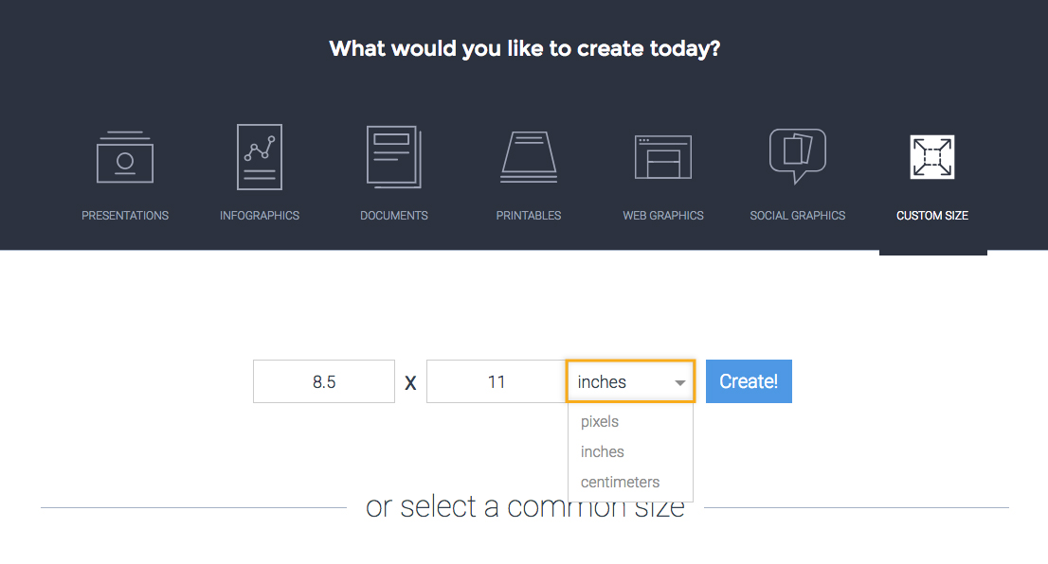
Task: Go to the PRINTABLES label
Action: pos(529,216)
